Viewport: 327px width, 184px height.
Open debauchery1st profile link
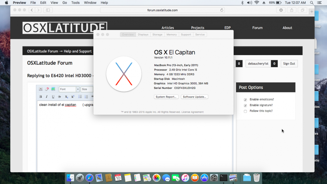click(258, 64)
